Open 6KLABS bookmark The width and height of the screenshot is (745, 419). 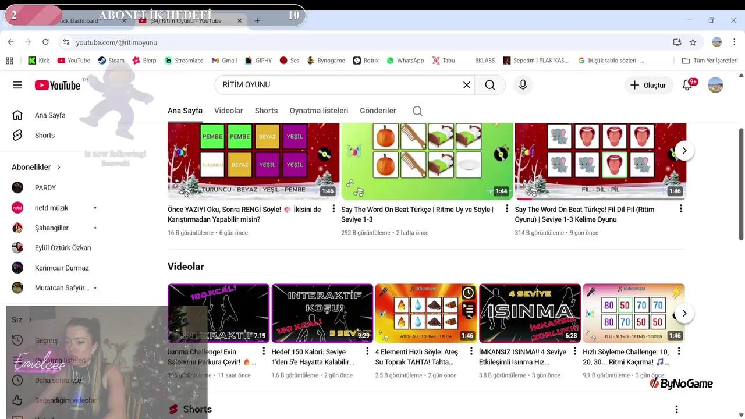coord(485,61)
